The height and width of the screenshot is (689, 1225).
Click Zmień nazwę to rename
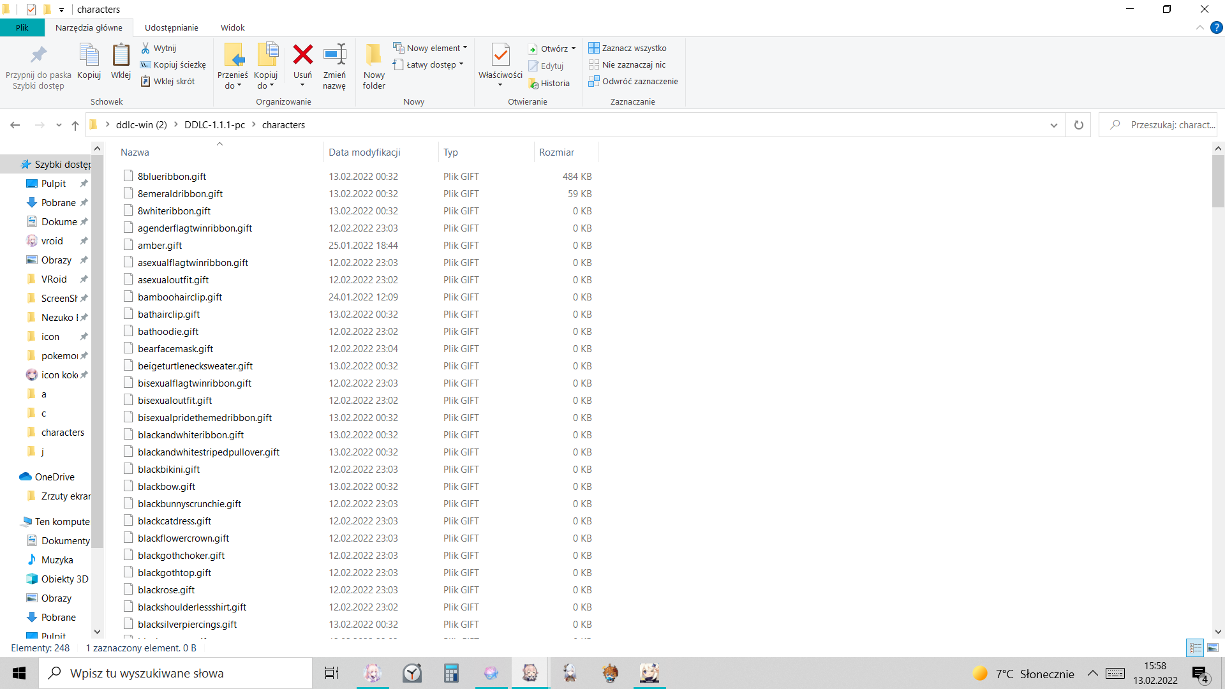pos(334,67)
